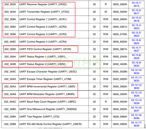Select reset value 0000_2040h
This screenshot has height=129, width=146.
coord(120,57)
